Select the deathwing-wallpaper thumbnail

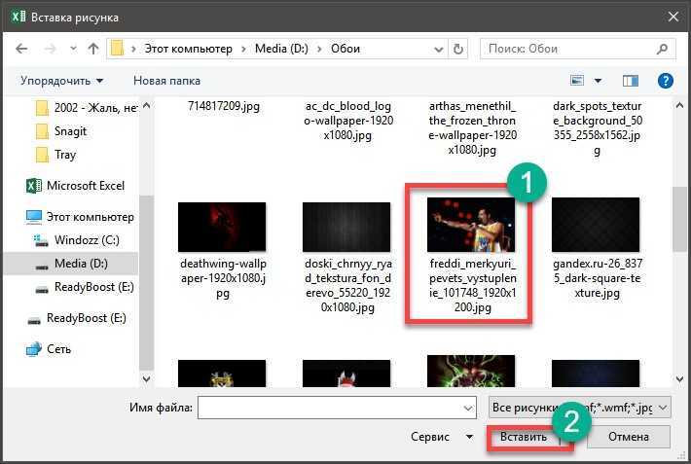[x=222, y=227]
